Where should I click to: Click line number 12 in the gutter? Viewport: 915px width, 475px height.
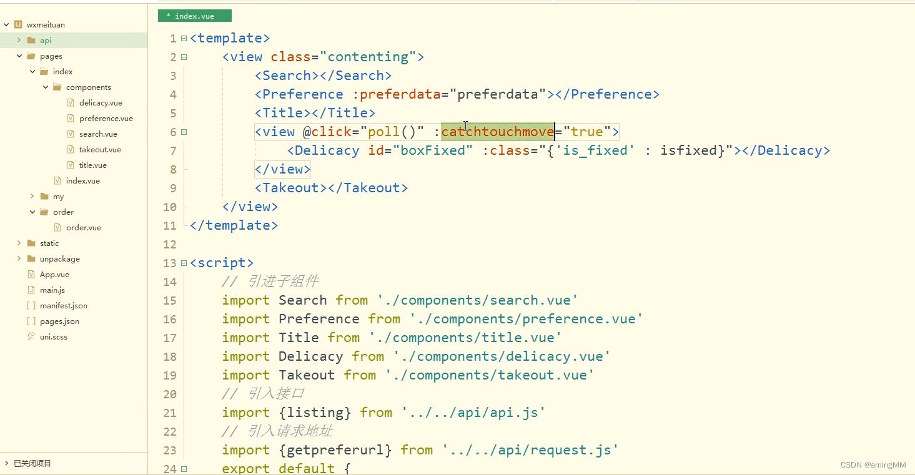tap(170, 244)
